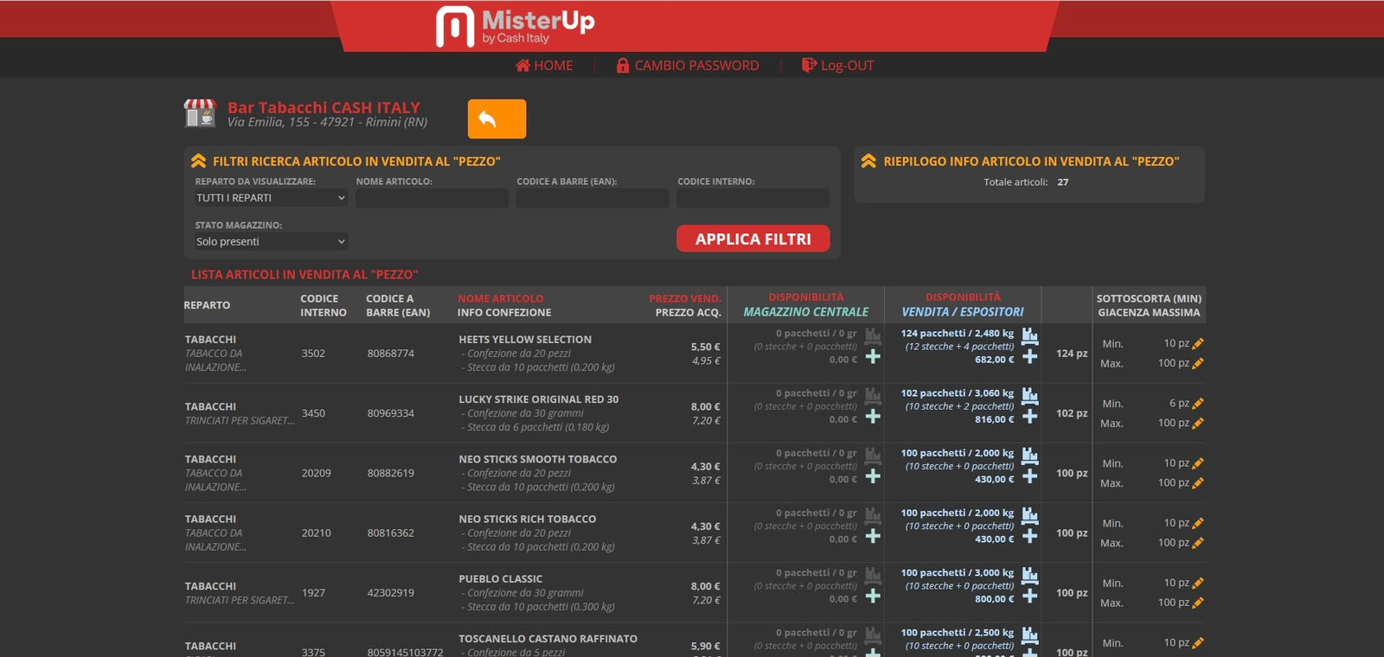
Task: Edit minimum stock for Lucky Strike Original Red
Action: click(x=1198, y=404)
